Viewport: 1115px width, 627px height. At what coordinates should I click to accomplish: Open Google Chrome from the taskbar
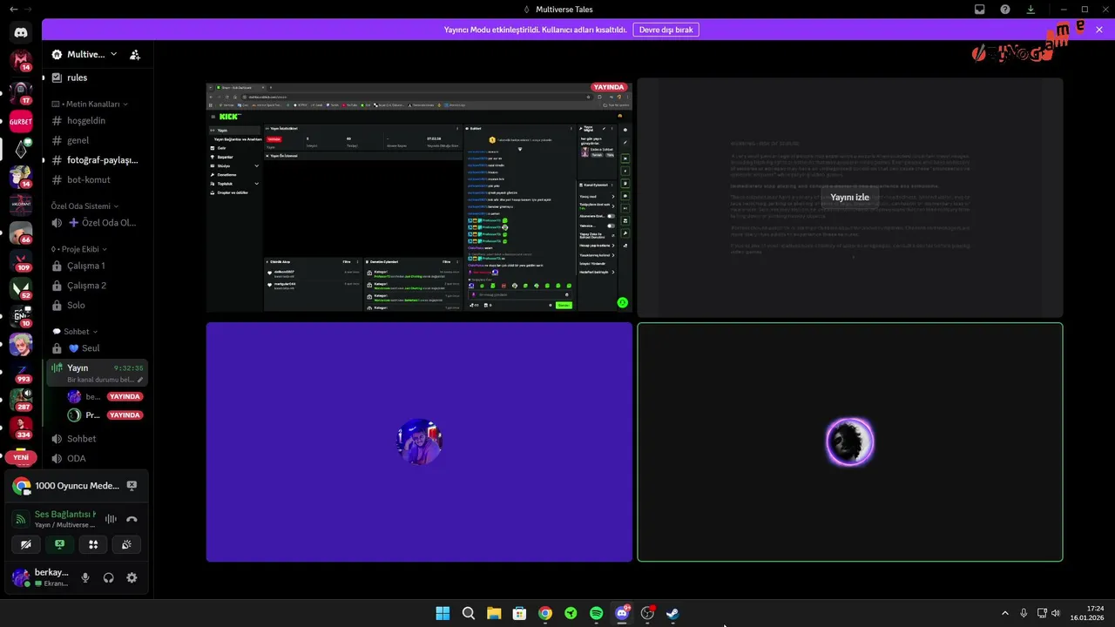tap(544, 613)
